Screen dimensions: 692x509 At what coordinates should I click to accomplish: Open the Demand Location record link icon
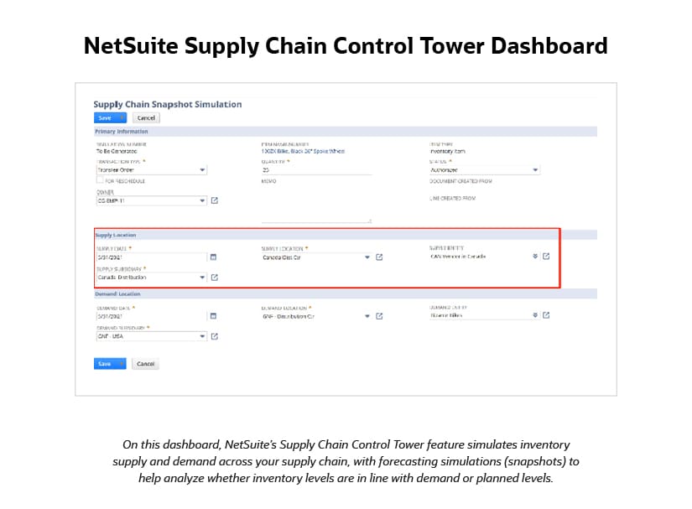point(379,316)
